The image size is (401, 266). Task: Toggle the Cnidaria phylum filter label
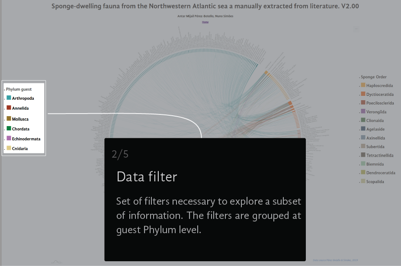21,149
